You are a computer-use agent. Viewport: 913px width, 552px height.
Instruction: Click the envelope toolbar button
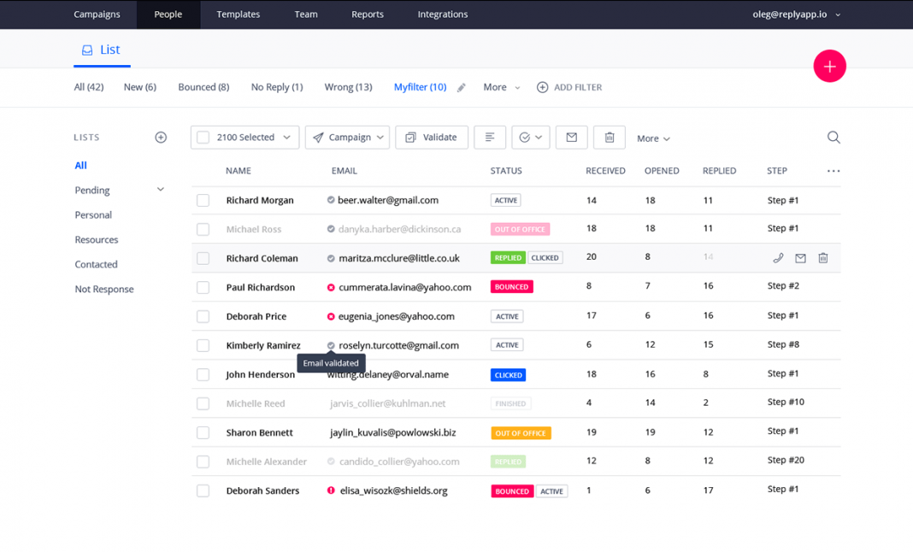[571, 138]
